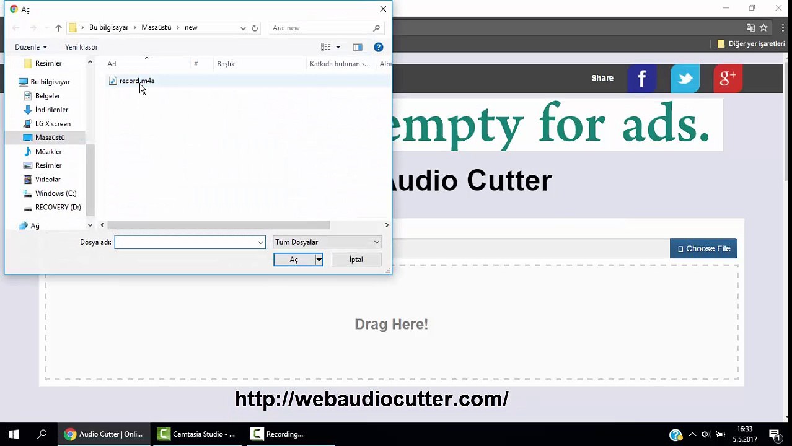
Task: Open the Aç button split dropdown arrow
Action: click(x=319, y=260)
